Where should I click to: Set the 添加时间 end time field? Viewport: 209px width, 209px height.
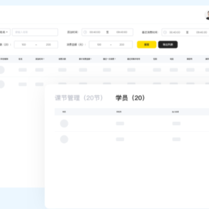point(122,32)
